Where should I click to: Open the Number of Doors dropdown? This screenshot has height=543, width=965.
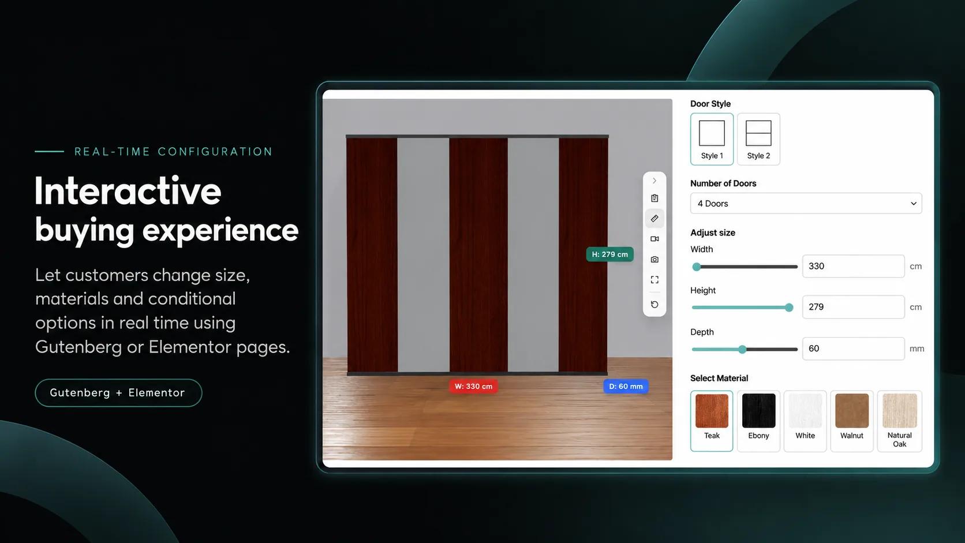806,203
